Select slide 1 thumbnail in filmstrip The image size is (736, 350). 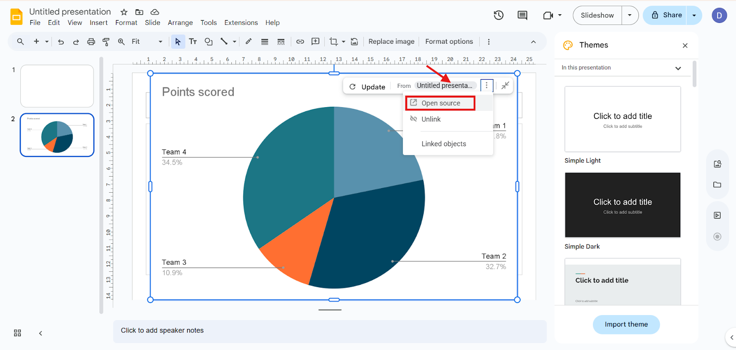(x=57, y=86)
